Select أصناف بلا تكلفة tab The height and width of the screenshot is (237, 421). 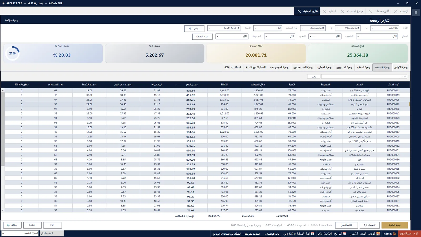233,68
